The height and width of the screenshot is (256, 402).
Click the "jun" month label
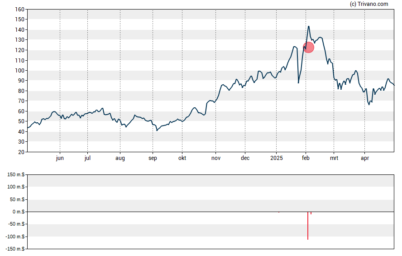click(60, 158)
